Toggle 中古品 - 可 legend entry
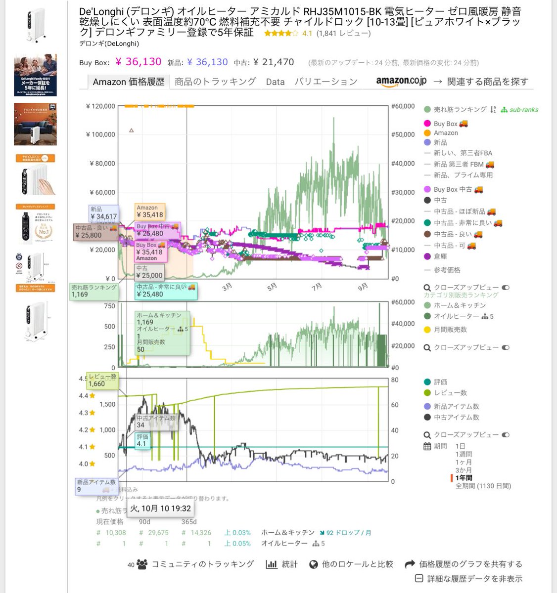Viewport: 557px width, 593px height. pyautogui.click(x=450, y=246)
